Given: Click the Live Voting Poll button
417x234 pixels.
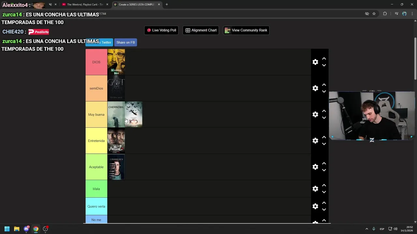Looking at the screenshot, I should (161, 30).
